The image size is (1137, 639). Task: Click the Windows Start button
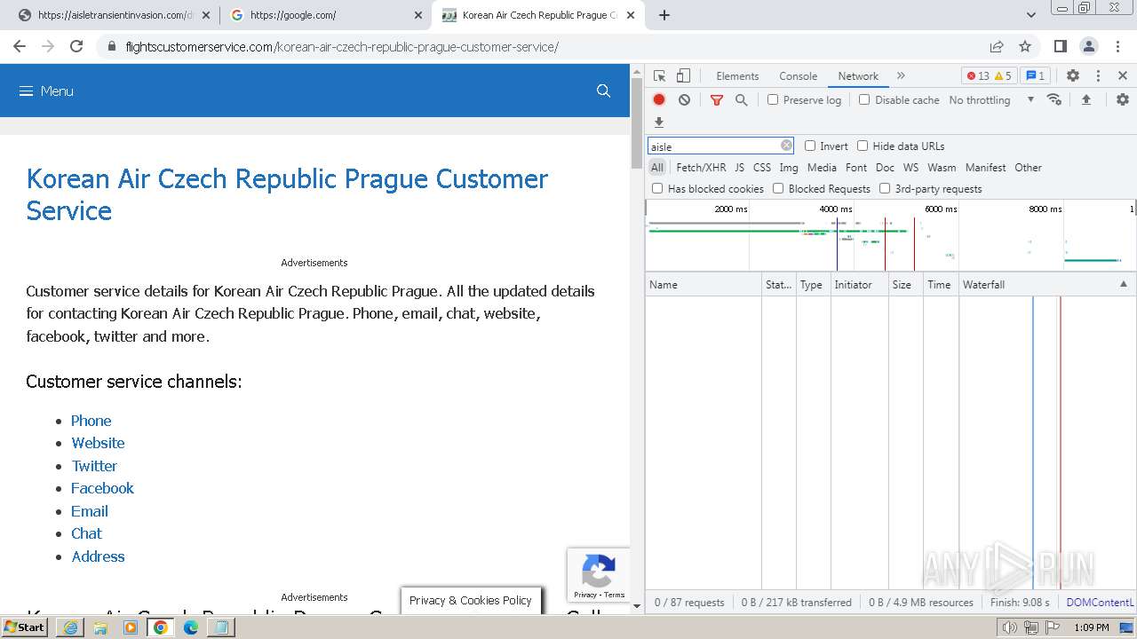[25, 627]
